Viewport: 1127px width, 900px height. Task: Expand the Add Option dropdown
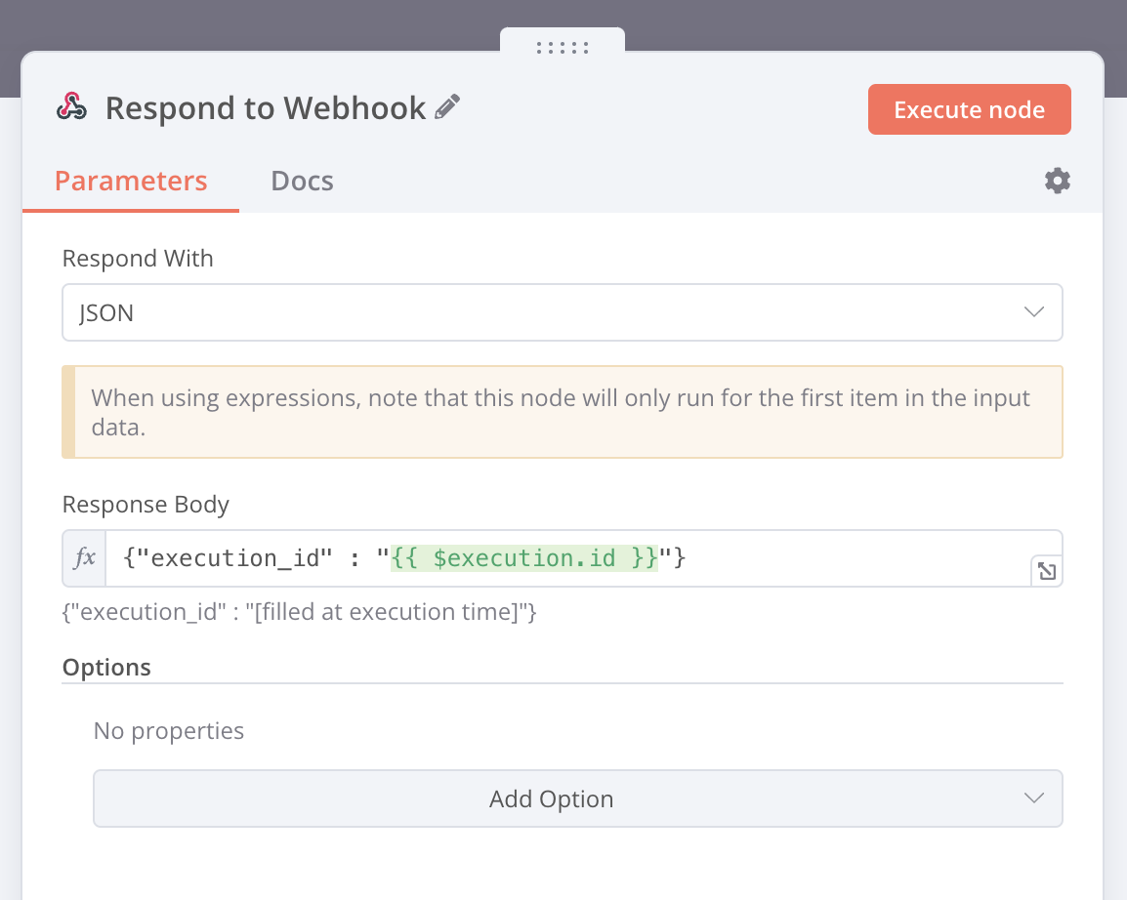(x=551, y=798)
